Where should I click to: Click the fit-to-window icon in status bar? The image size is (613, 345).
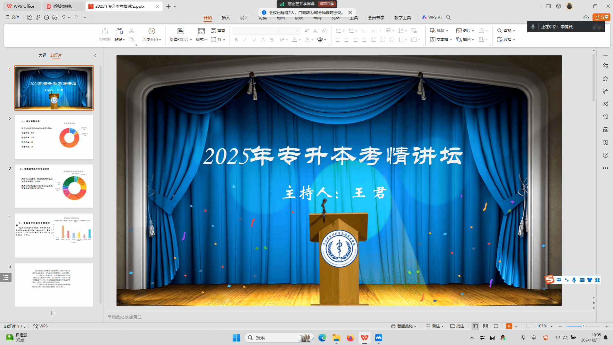pyautogui.click(x=528, y=326)
